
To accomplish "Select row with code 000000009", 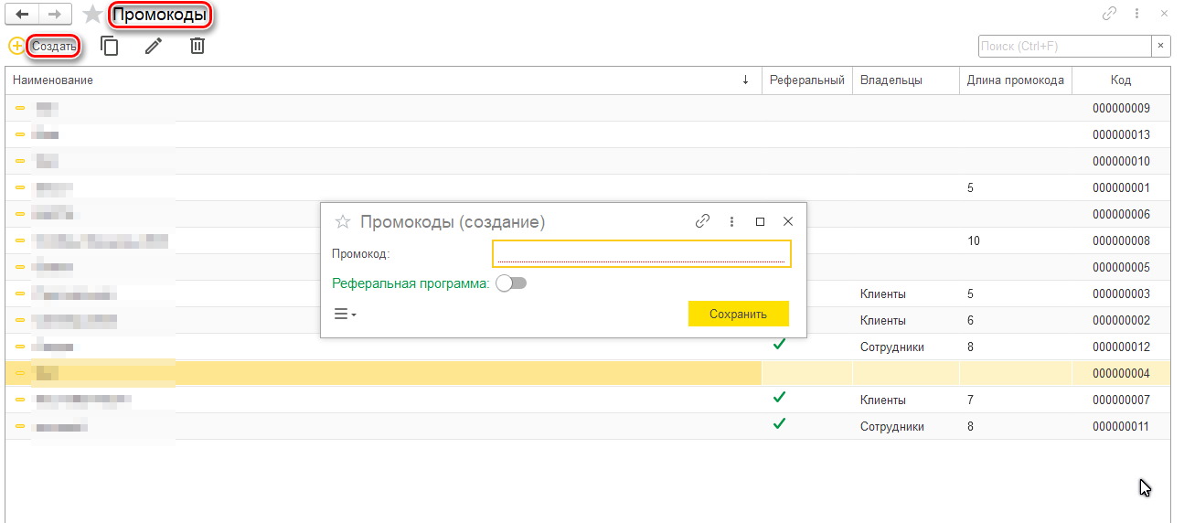I will (x=588, y=108).
